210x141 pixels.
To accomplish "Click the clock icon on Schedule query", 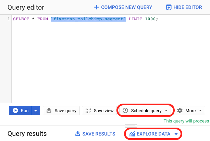I will pyautogui.click(x=125, y=110).
